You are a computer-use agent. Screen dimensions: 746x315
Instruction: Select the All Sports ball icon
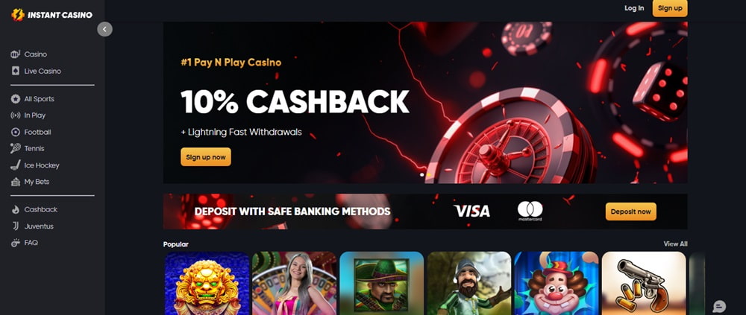[x=15, y=99]
